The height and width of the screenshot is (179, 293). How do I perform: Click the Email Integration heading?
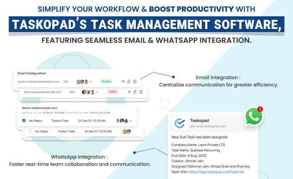pos(218,77)
